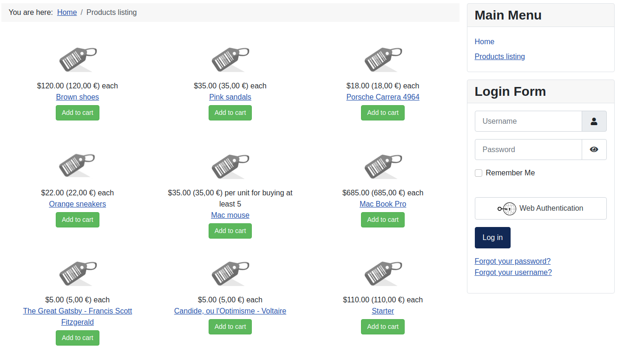
Task: Click the Porsche Carrera 4964 tag image
Action: 383,59
